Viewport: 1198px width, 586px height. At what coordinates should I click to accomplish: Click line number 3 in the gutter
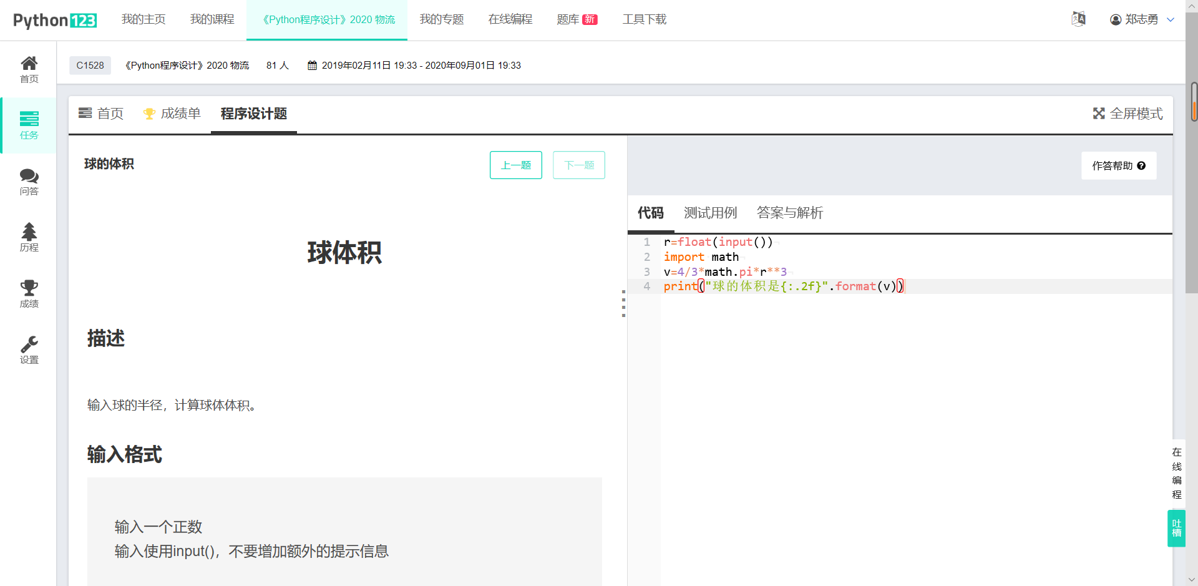point(647,272)
